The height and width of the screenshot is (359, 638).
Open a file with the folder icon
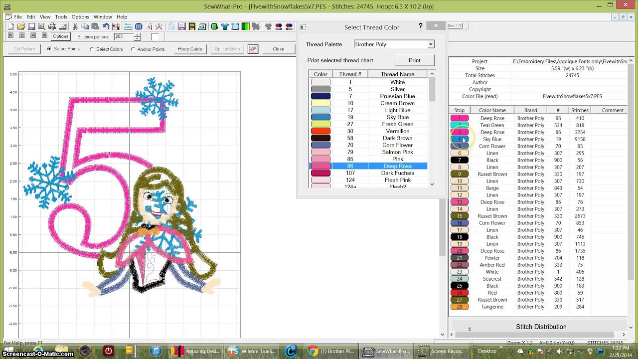21,26
